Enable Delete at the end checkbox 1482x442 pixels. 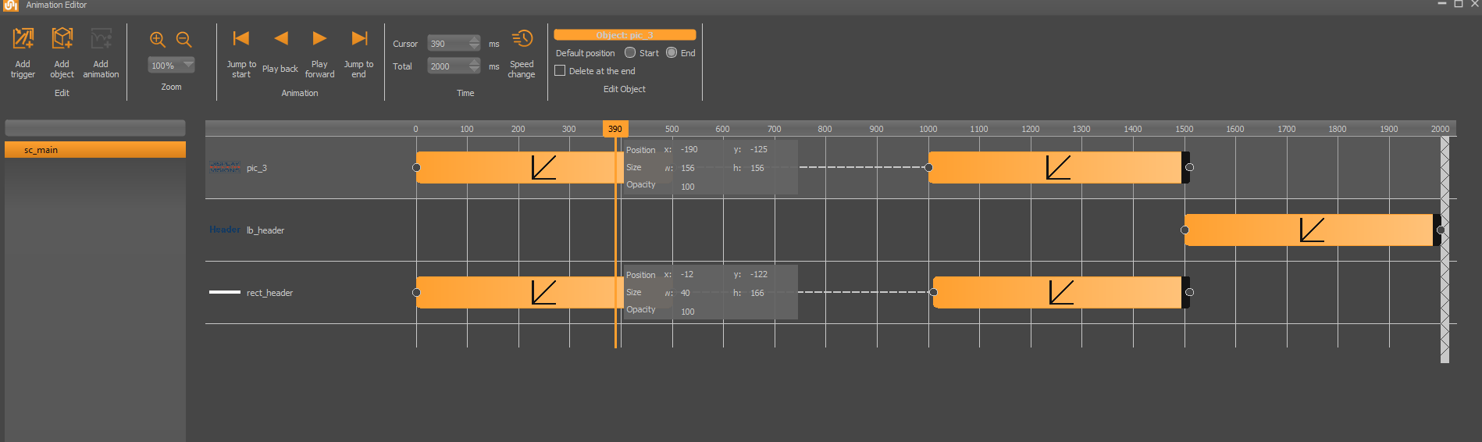[560, 71]
